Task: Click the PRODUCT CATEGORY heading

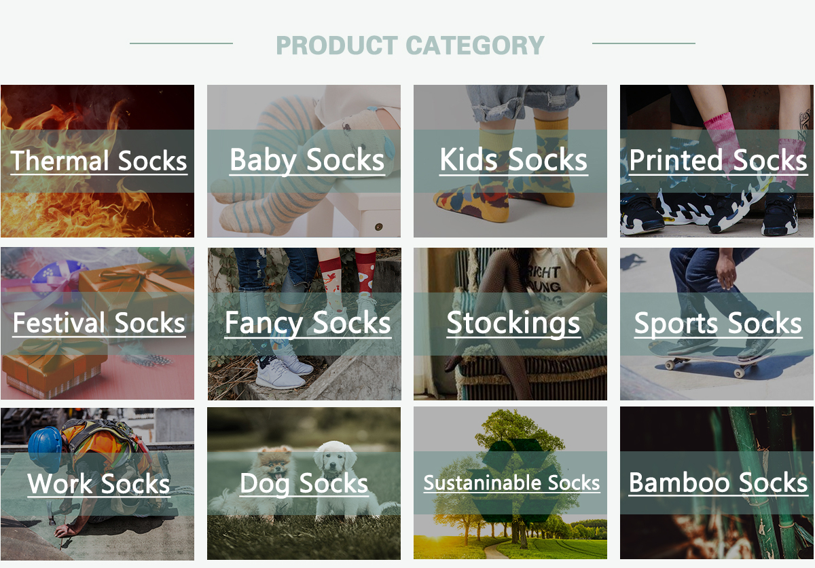Action: pos(410,45)
